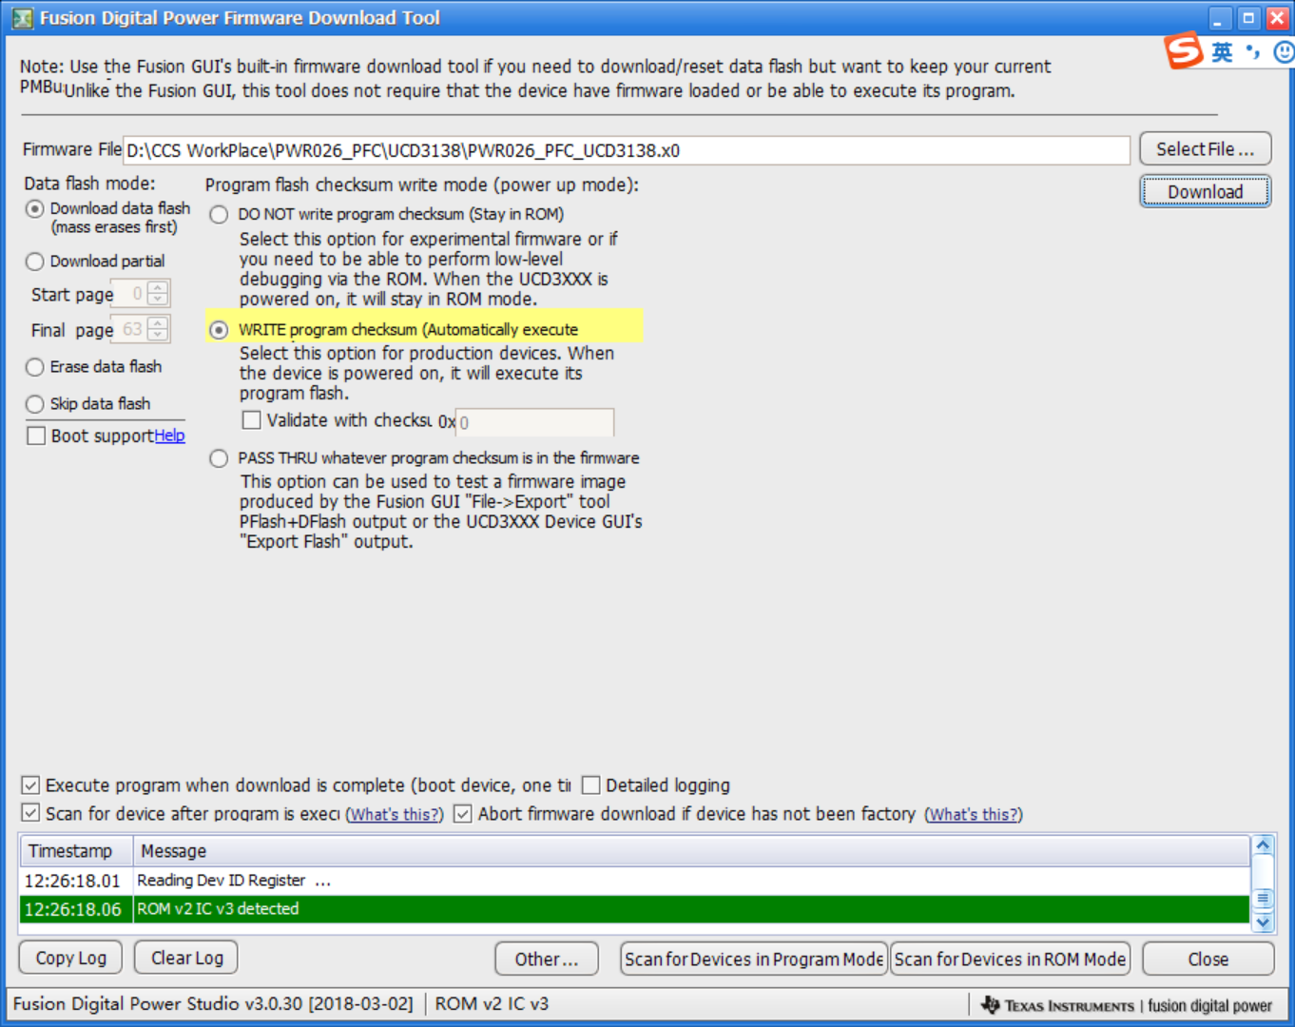Open the Other... button

click(547, 959)
